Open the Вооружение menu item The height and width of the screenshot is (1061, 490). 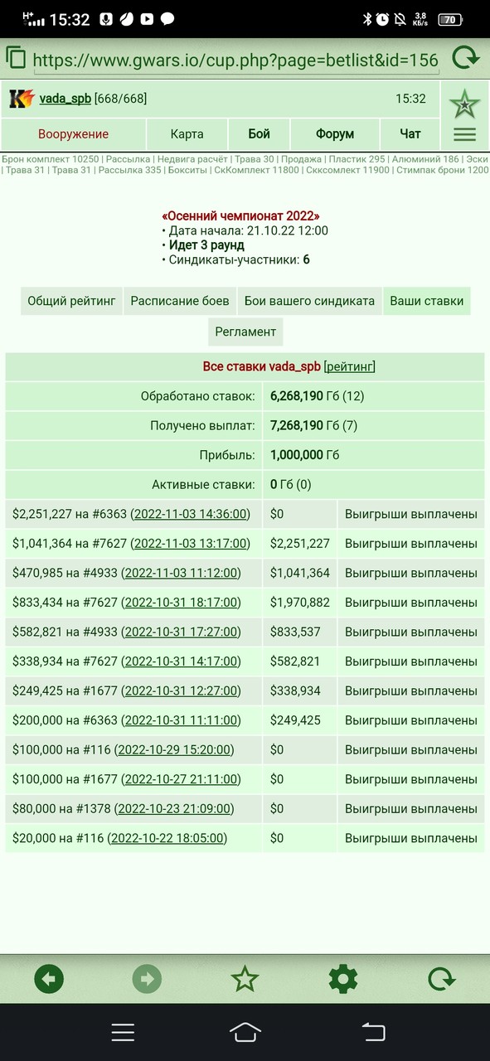click(73, 133)
